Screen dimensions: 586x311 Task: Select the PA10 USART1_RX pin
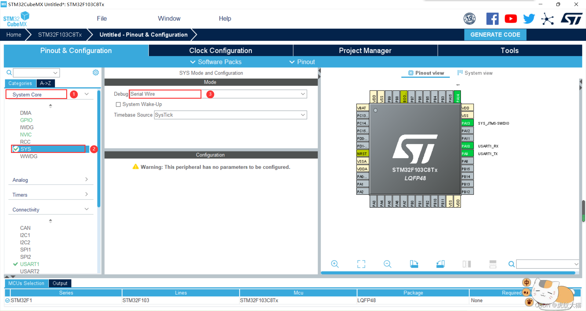click(x=467, y=146)
